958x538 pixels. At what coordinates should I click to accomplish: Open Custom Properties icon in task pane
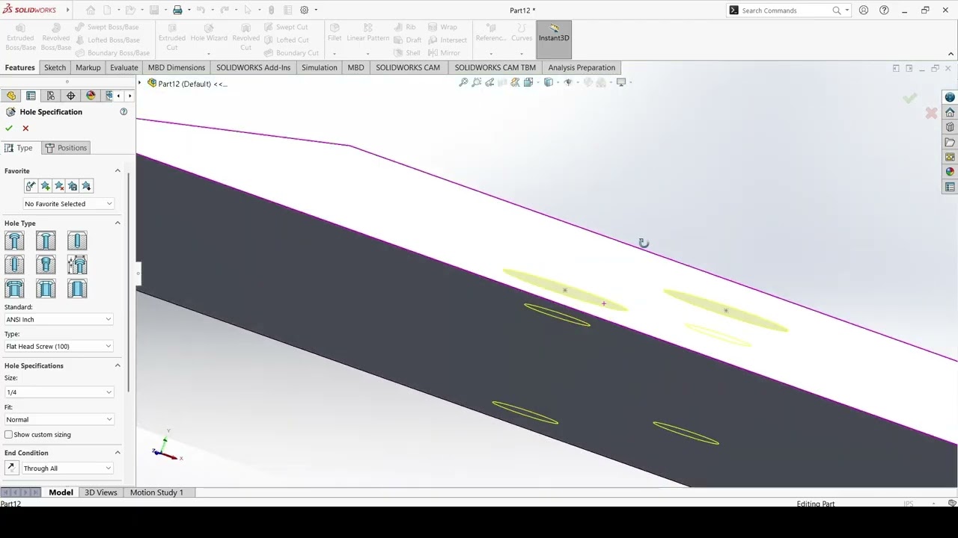tap(950, 187)
